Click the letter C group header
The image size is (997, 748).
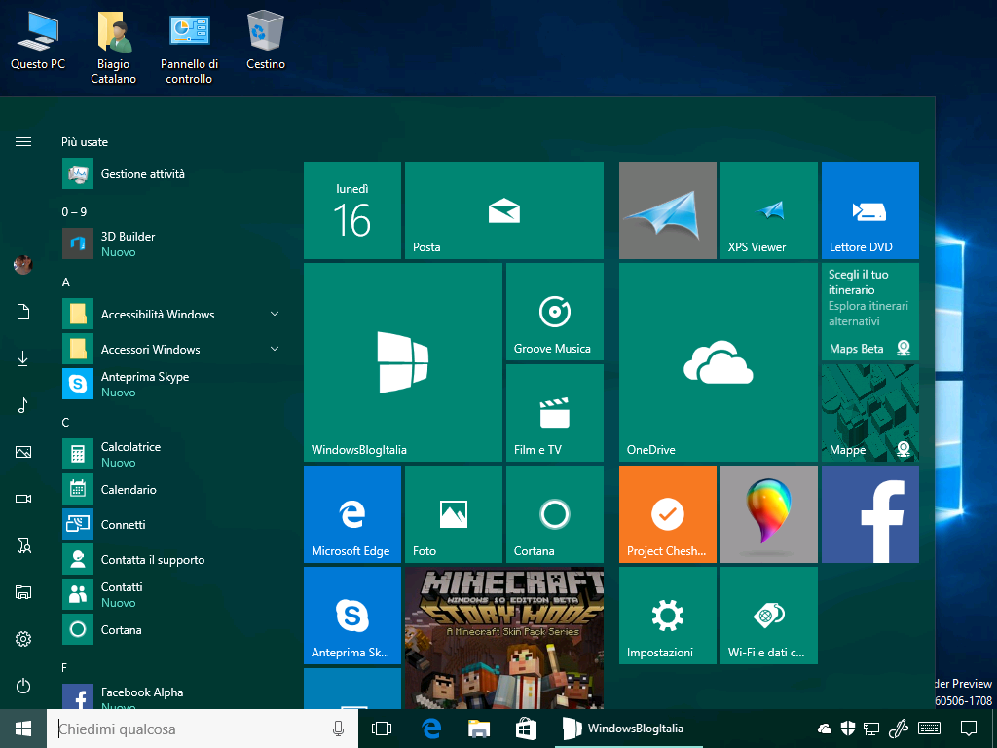pyautogui.click(x=65, y=423)
